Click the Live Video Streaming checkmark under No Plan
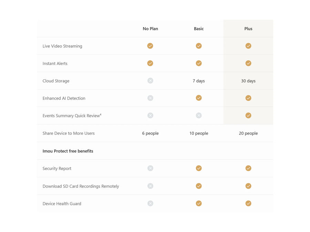Screen dimensions: 310x232 click(x=150, y=46)
